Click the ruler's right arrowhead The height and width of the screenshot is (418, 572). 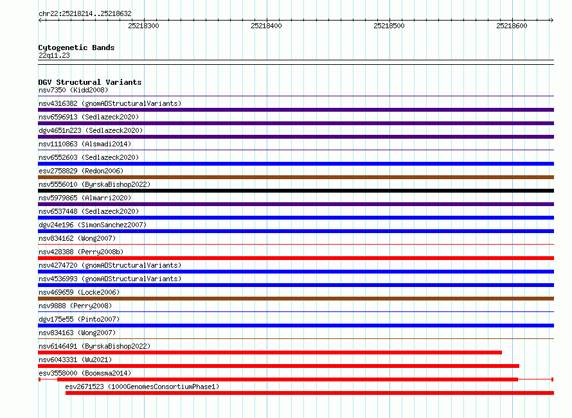pyautogui.click(x=551, y=21)
